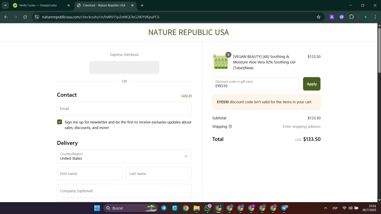Open the purple 'A' browser extension
Screen dimensions: 381x214
point(332,17)
